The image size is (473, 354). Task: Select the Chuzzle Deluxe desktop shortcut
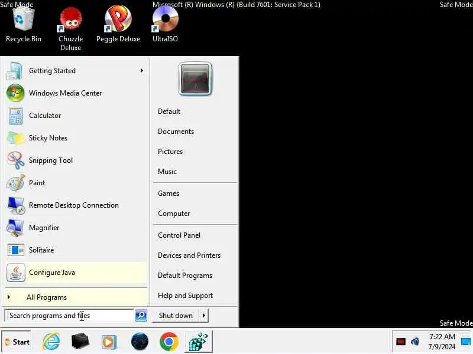point(70,29)
